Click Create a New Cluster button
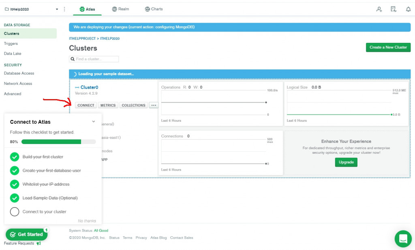 click(388, 47)
